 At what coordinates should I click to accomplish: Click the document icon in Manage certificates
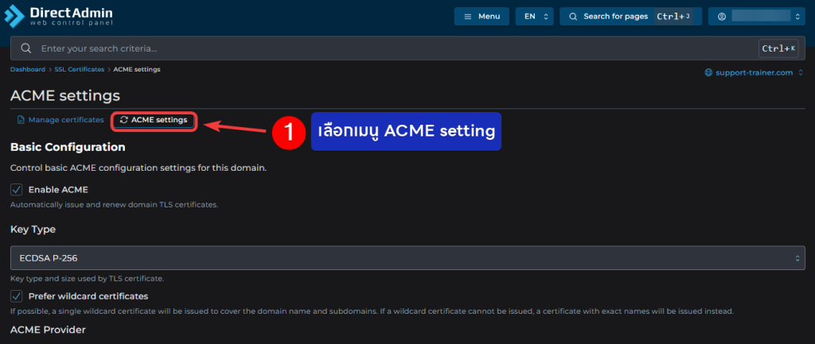[21, 120]
